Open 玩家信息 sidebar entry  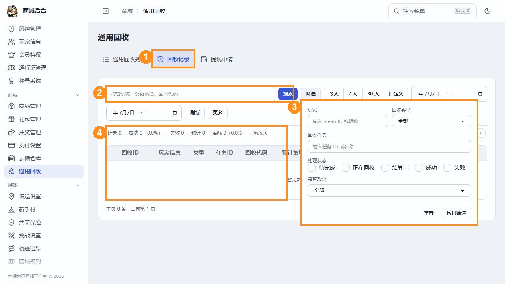[x=44, y=42]
